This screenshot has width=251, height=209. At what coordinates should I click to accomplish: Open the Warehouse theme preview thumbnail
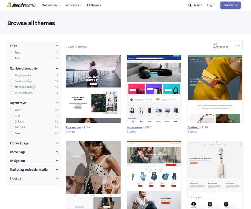(154, 89)
